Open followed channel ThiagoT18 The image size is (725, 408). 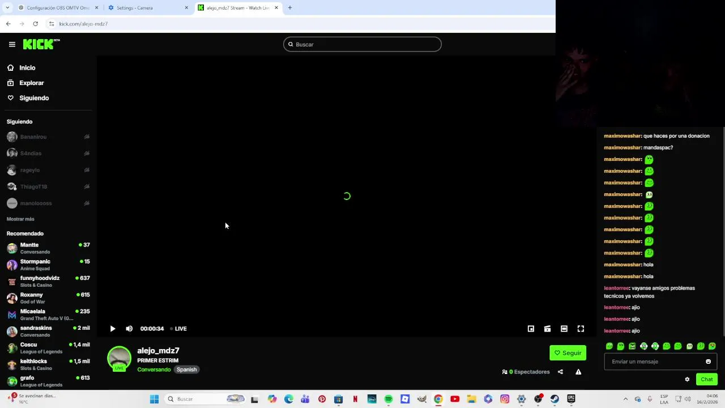click(48, 186)
